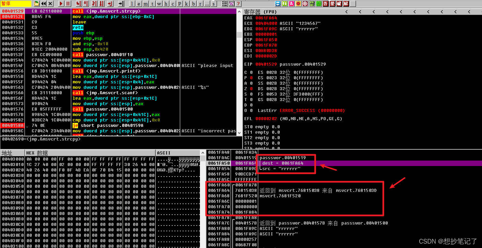Open the Call stack with the k button
The height and width of the screenshot is (248, 482).
186,4
